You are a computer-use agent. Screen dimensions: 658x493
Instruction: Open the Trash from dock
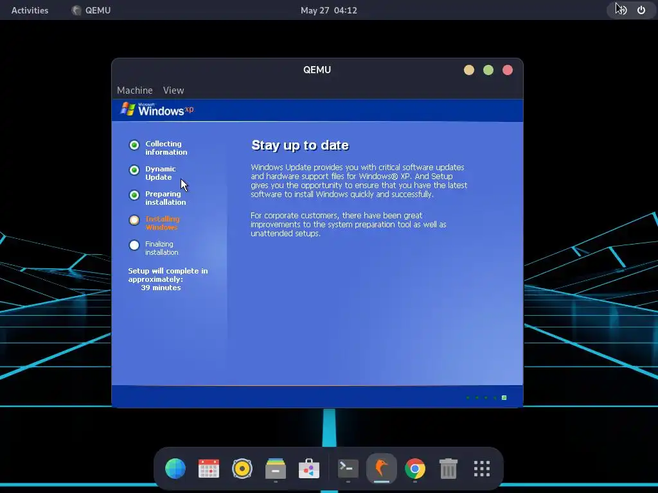(448, 468)
